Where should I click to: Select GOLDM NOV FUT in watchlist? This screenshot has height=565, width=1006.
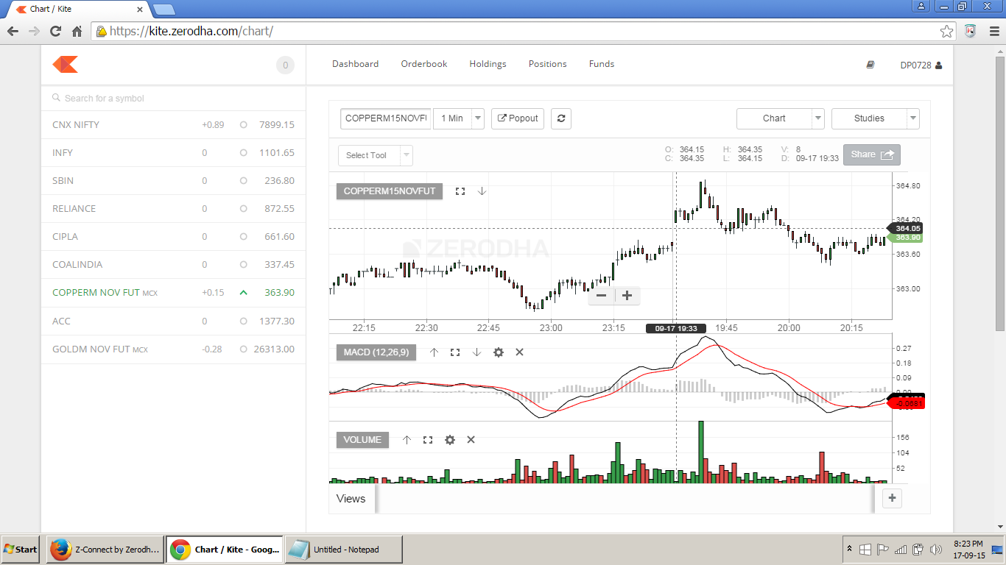coord(173,349)
